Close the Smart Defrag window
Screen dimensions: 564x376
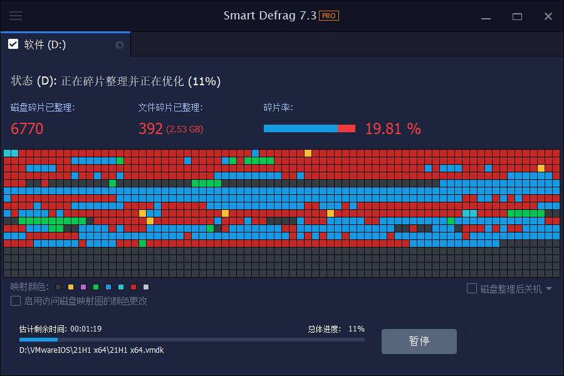click(x=548, y=16)
